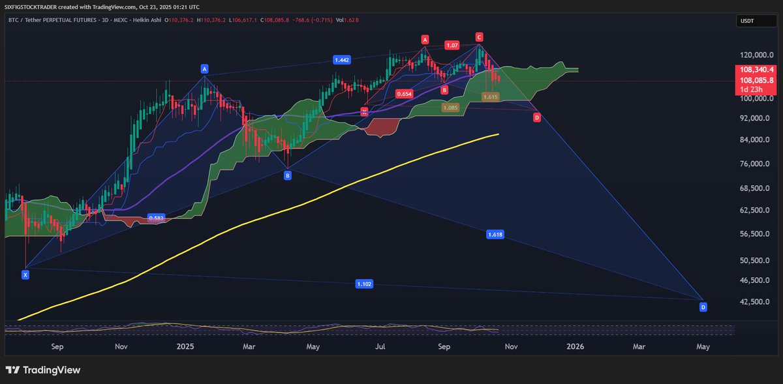Select the red A pattern point marker
The height and width of the screenshot is (384, 783).
click(425, 39)
